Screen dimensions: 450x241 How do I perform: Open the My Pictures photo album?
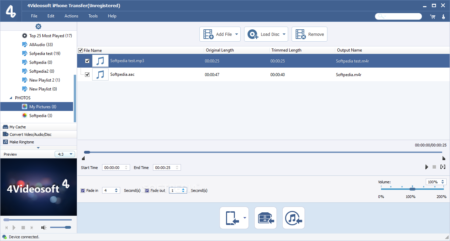click(x=37, y=107)
